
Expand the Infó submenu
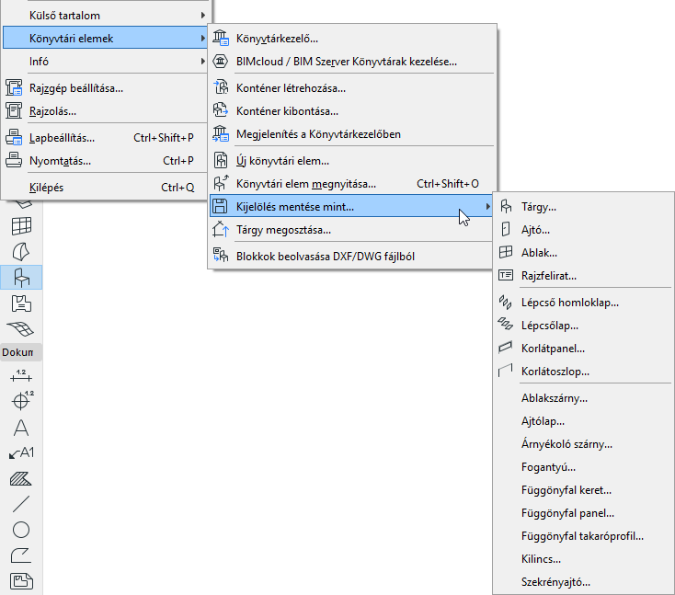pyautogui.click(x=105, y=61)
